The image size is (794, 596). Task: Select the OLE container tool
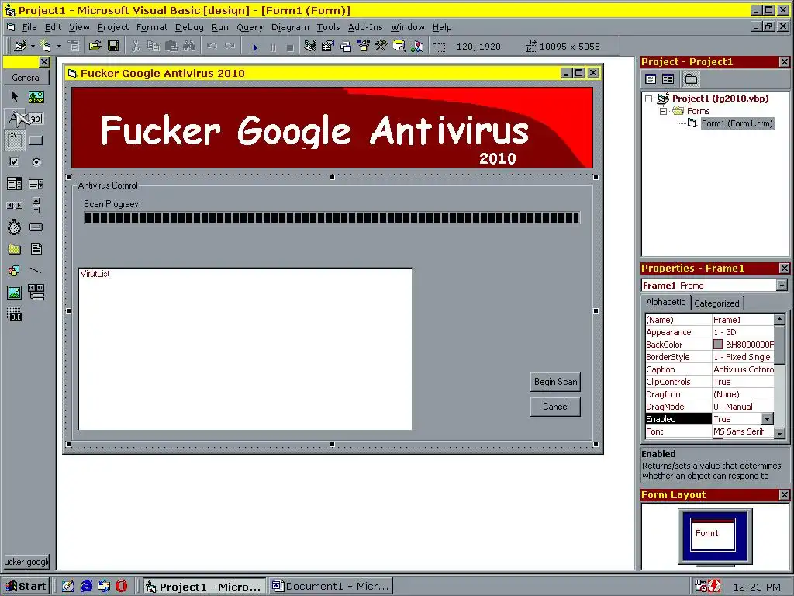coord(14,314)
